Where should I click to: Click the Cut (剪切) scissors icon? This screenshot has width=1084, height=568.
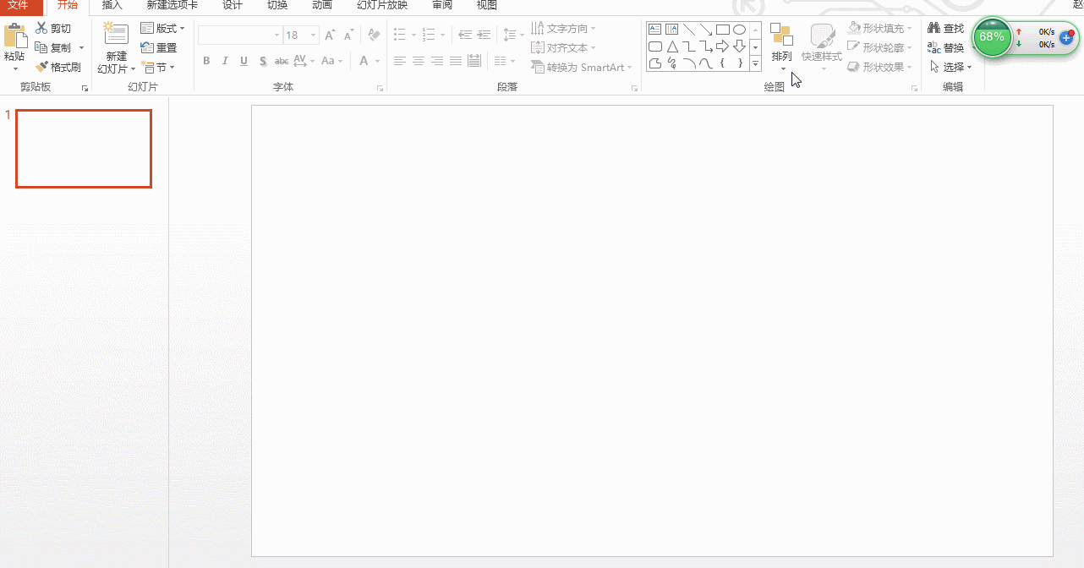[x=41, y=28]
